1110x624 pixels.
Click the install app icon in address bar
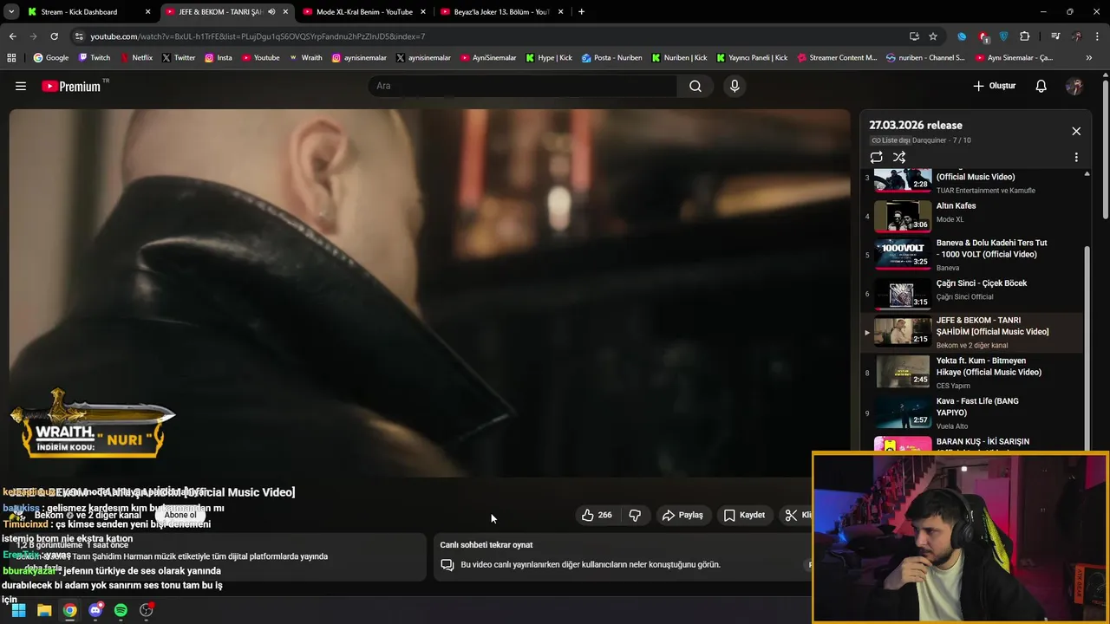pyautogui.click(x=914, y=36)
